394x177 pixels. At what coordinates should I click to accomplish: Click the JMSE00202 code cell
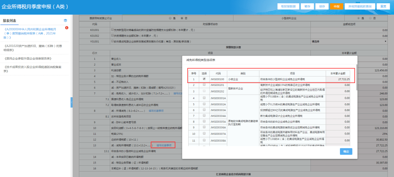tap(218, 91)
